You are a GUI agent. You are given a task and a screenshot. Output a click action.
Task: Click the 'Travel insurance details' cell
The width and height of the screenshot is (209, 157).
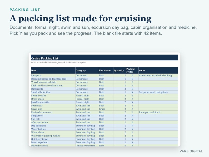click(x=53, y=82)
